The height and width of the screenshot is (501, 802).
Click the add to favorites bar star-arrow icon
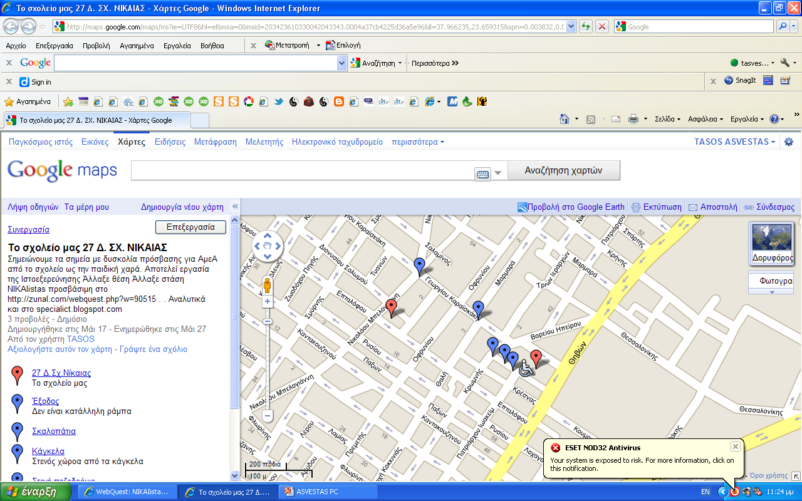click(68, 101)
